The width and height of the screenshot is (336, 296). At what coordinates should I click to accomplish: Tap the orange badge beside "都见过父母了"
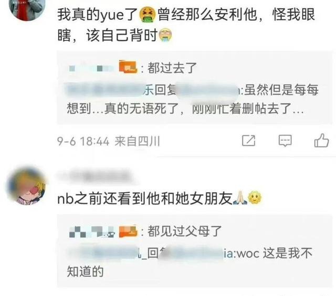(128, 231)
